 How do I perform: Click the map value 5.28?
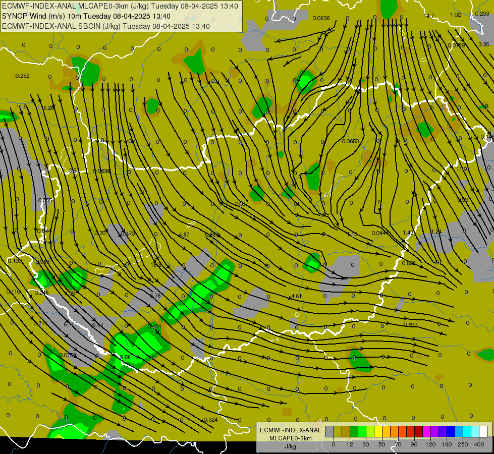pyautogui.click(x=49, y=108)
